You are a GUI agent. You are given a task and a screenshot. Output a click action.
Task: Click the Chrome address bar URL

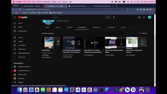click(38, 10)
